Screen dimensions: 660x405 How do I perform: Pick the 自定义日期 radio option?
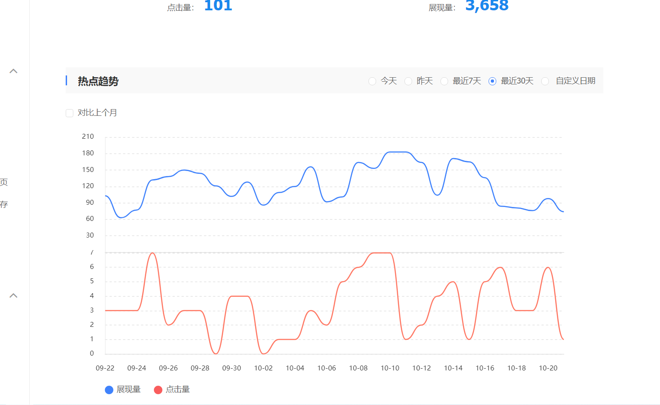point(545,81)
